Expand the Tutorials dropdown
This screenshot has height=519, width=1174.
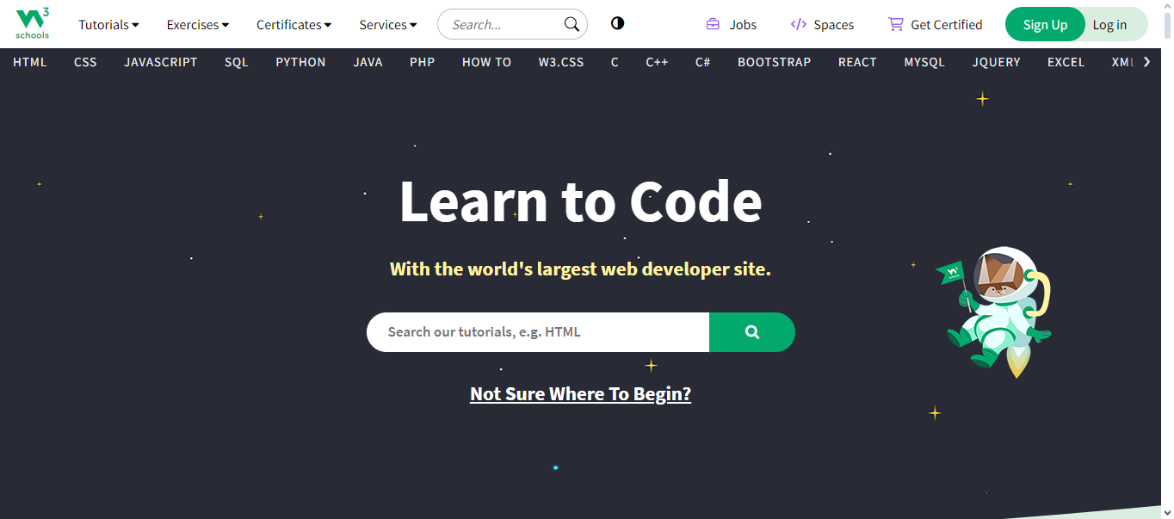click(x=108, y=24)
